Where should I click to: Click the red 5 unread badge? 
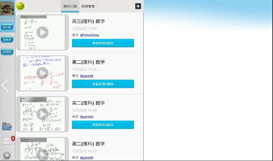pyautogui.click(x=13, y=138)
